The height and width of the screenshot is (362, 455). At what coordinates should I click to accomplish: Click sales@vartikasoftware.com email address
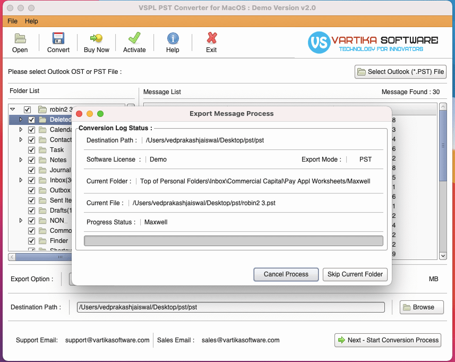coord(241,340)
